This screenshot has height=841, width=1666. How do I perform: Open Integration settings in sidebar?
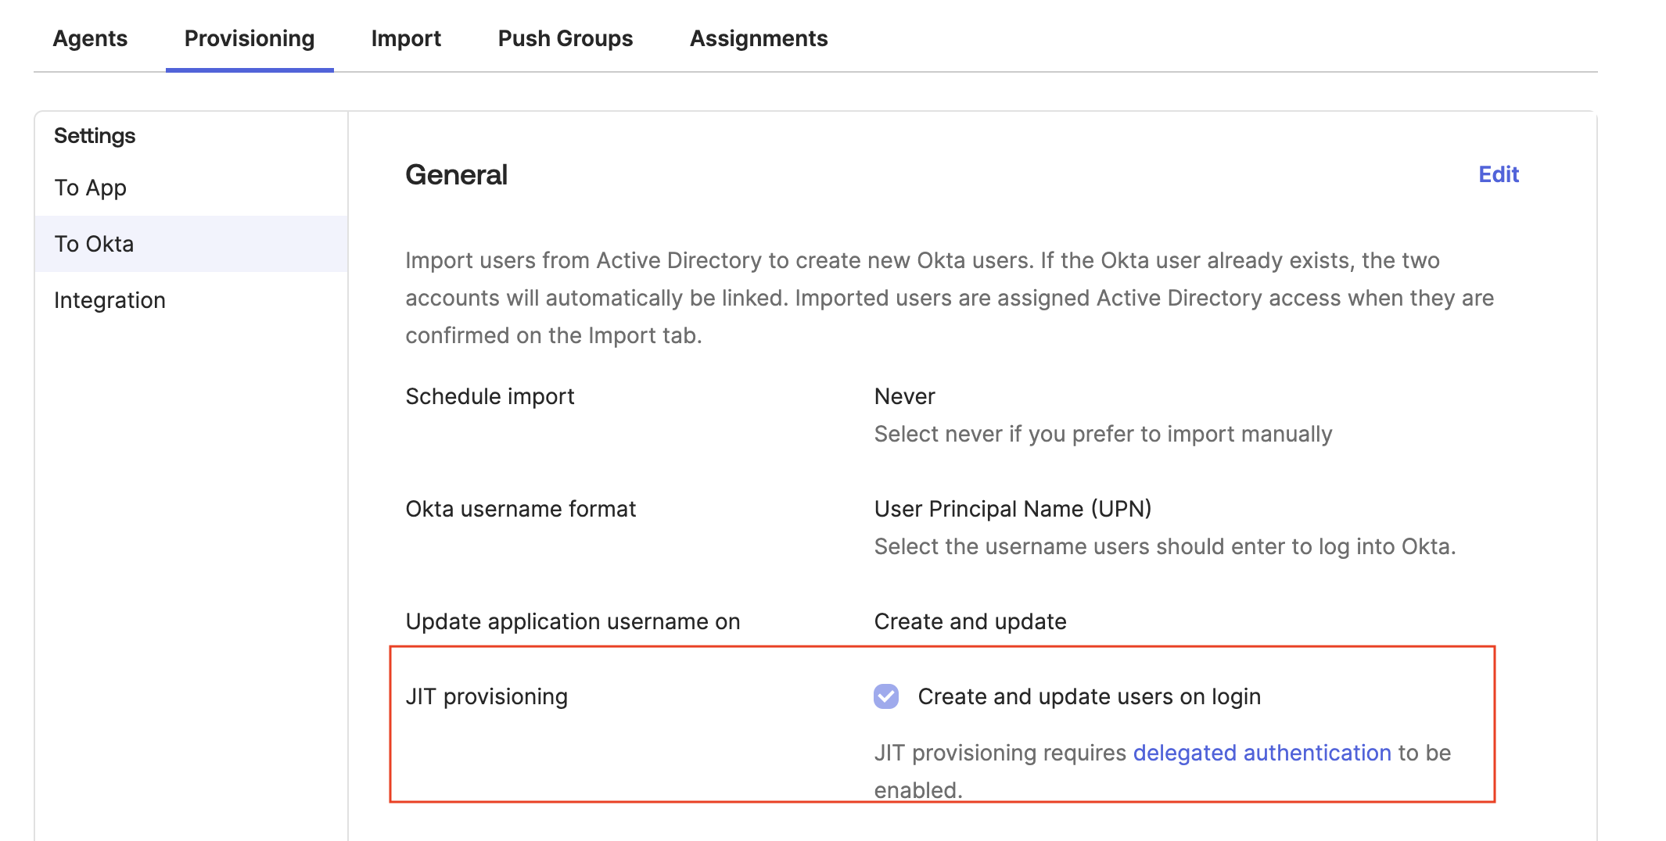click(110, 300)
